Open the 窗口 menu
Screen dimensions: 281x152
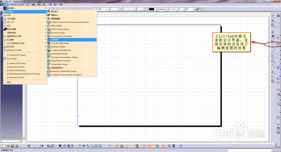click(55, 4)
